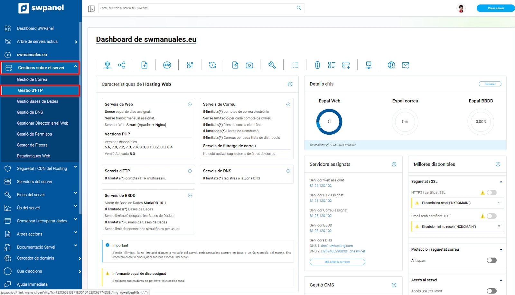Click the swpanel logo

(41, 8)
